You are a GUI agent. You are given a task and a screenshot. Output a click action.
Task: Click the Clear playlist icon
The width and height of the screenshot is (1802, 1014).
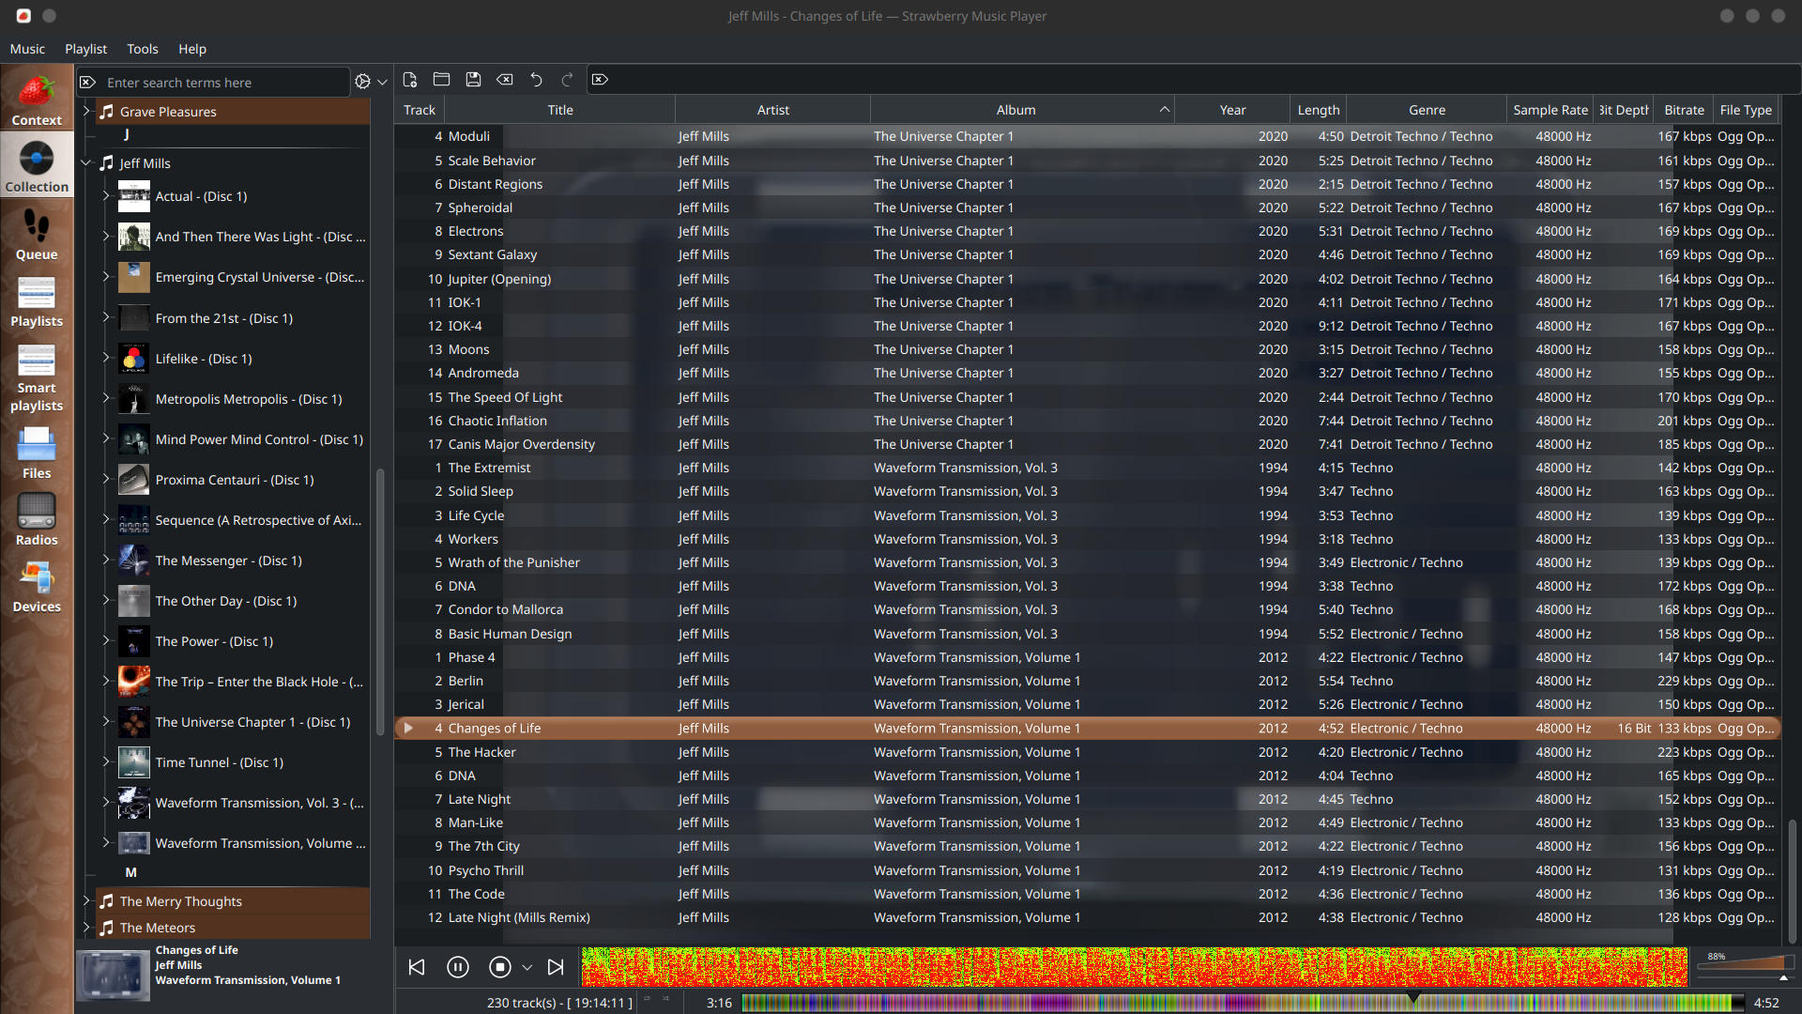505,80
